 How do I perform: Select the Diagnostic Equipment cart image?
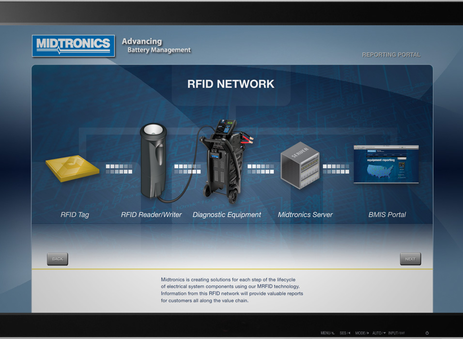[x=226, y=161]
